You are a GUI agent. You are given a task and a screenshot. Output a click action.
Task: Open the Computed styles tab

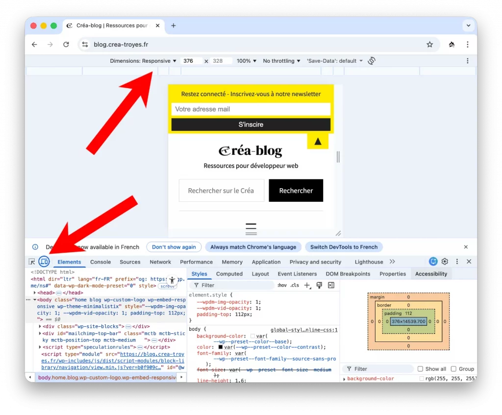point(229,273)
